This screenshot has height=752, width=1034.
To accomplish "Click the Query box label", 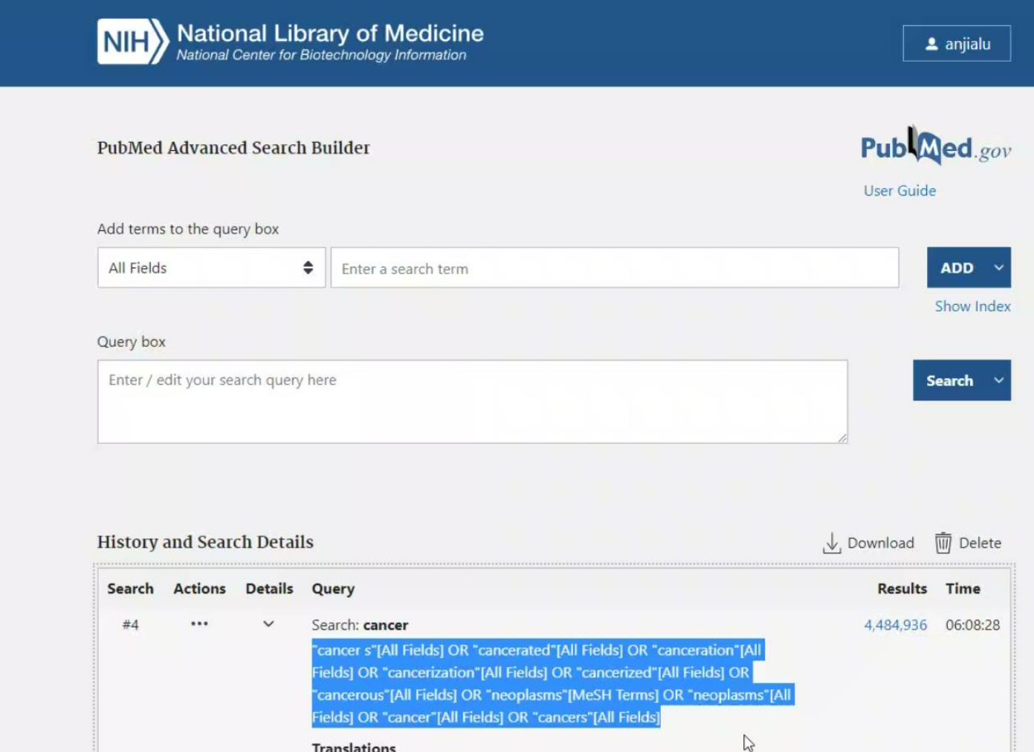I will click(x=132, y=342).
